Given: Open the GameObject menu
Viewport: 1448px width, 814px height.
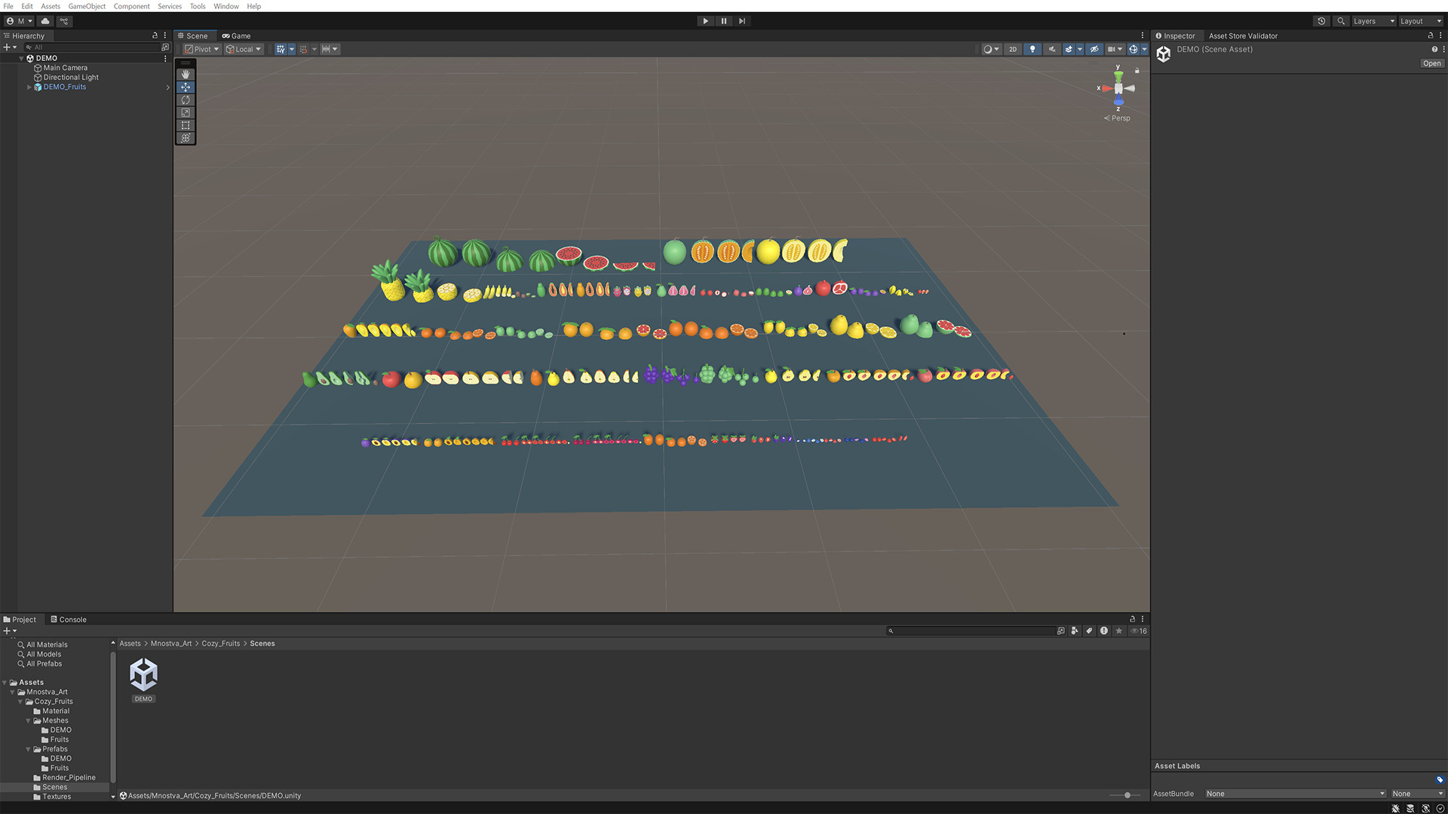Looking at the screenshot, I should tap(87, 6).
